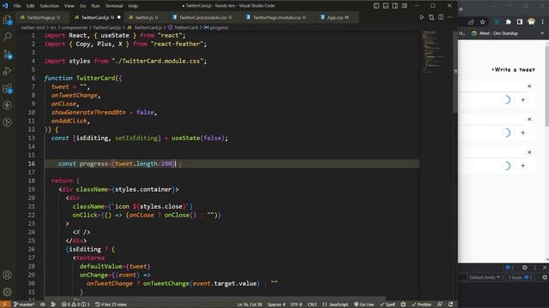549x308 pixels.
Task: Click Ln 16, Col 38 cursor position
Action: tap(250, 305)
